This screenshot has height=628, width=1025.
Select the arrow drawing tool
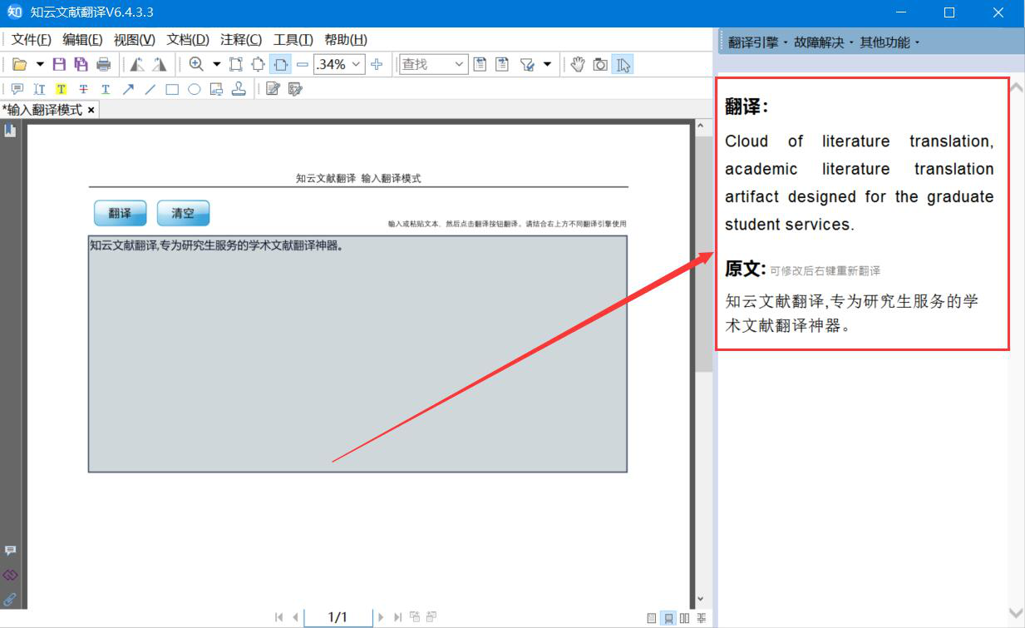[x=128, y=89]
